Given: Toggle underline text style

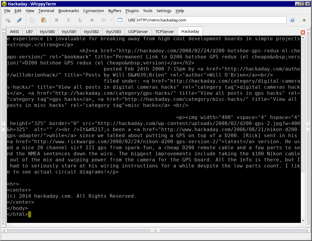Looking at the screenshot, I should (x=80, y=20).
